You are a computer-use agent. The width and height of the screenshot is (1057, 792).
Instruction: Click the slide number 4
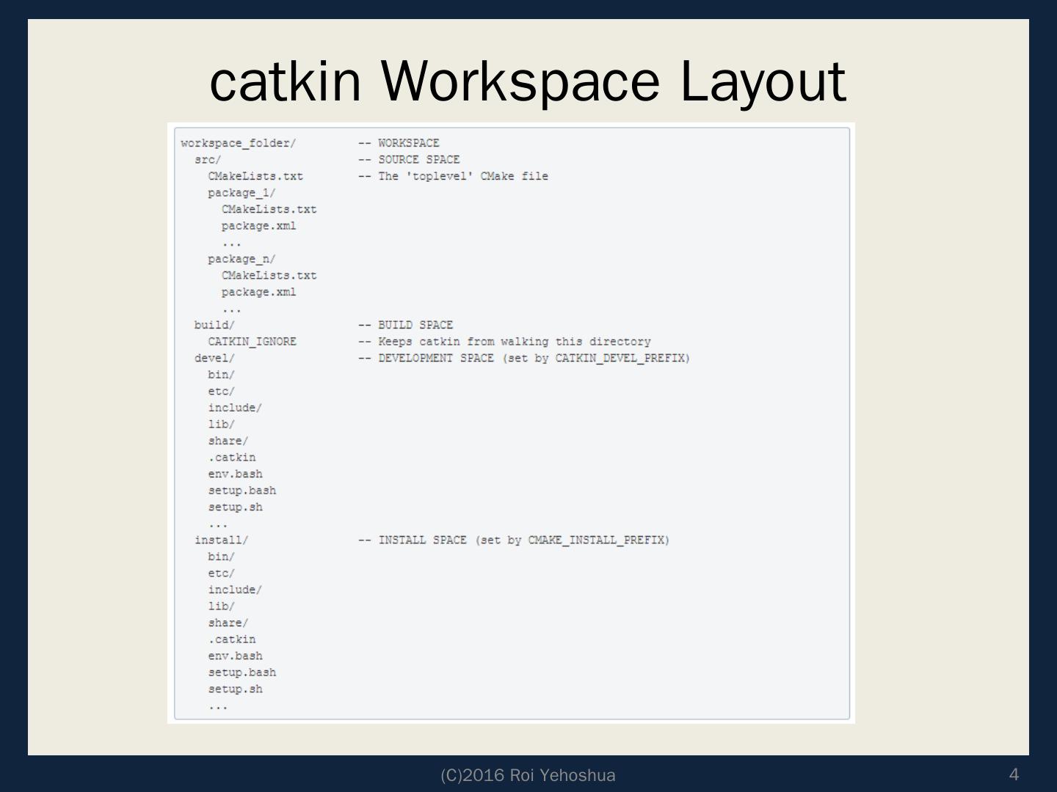[1014, 774]
